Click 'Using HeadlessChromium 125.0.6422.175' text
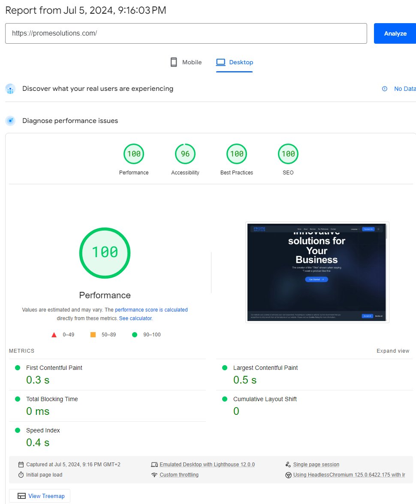Image resolution: width=416 pixels, height=504 pixels. point(349,475)
